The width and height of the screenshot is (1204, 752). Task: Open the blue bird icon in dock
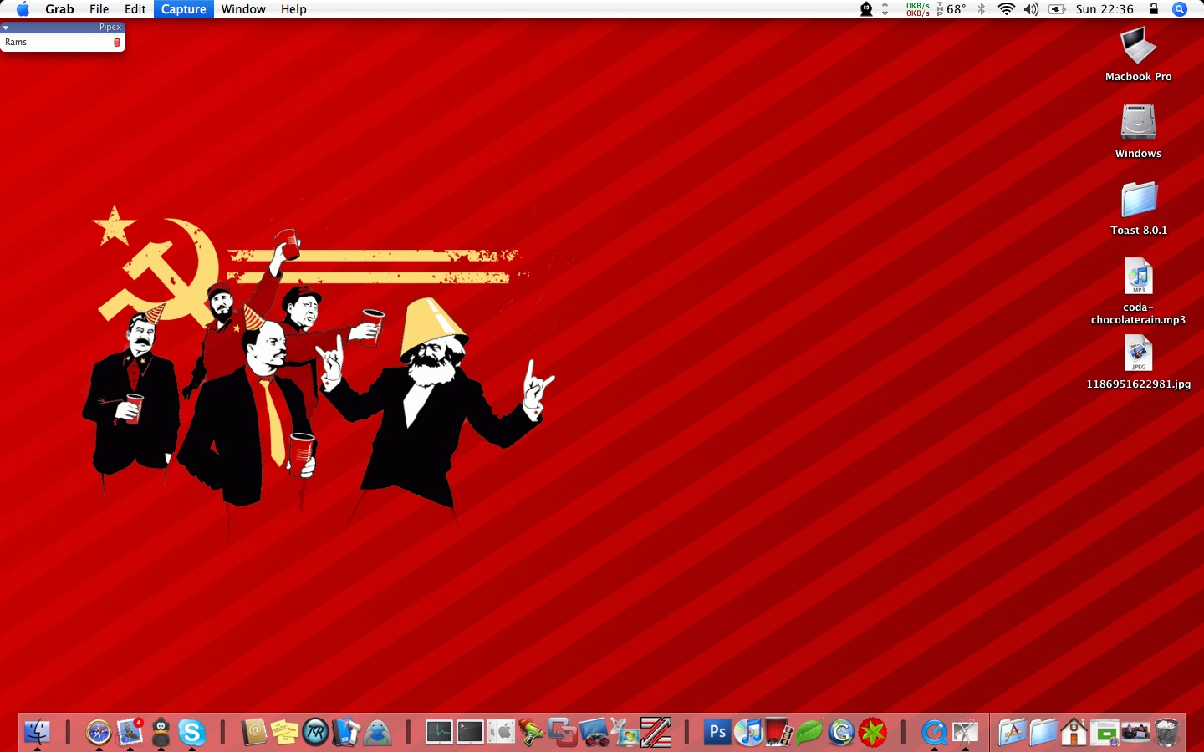pyautogui.click(x=378, y=733)
